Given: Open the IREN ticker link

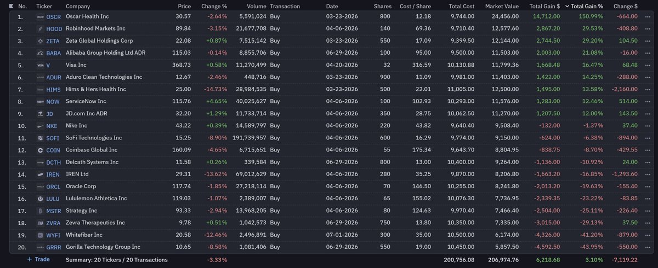Looking at the screenshot, I should coord(53,174).
